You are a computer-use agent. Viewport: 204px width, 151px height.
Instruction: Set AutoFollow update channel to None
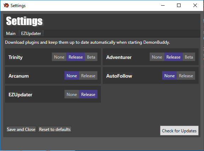pos(170,76)
